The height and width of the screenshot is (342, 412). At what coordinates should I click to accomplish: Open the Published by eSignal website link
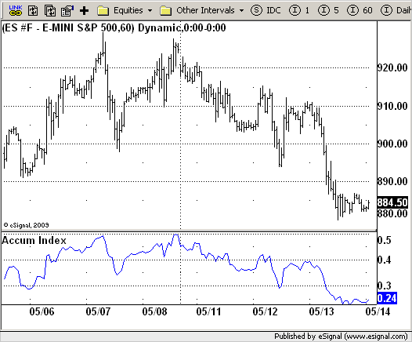[341, 337]
